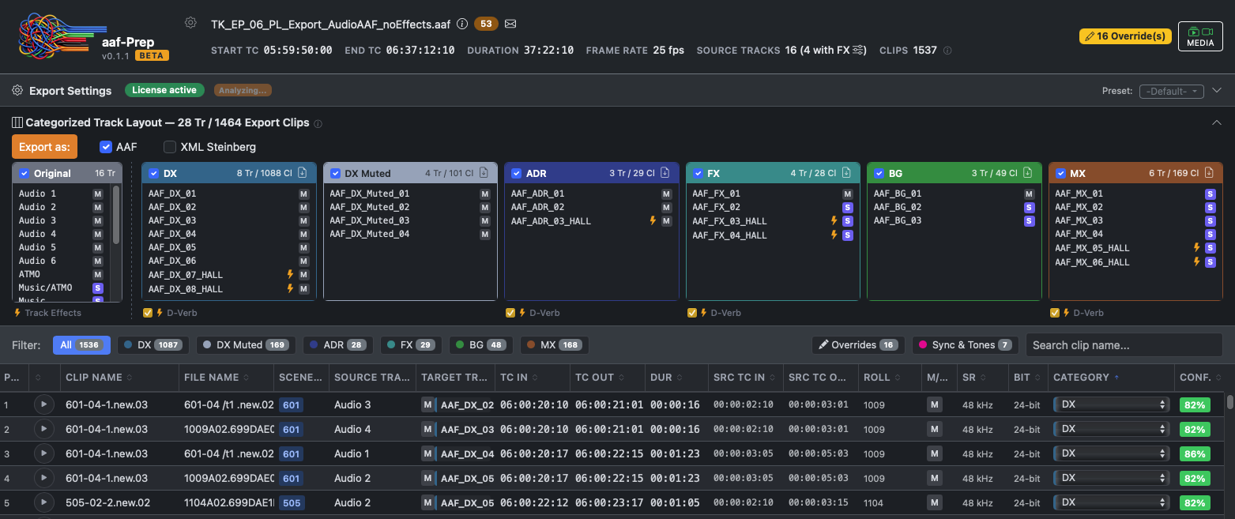The width and height of the screenshot is (1235, 519).
Task: Open the Preset -Default- dropdown
Action: [1171, 91]
